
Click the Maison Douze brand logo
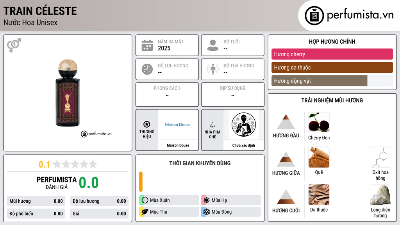pos(178,125)
